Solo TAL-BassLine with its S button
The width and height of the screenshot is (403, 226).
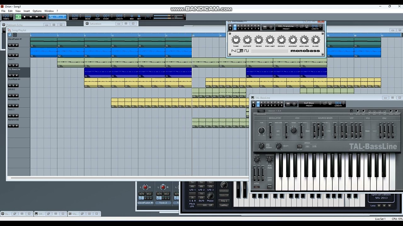pos(253,105)
